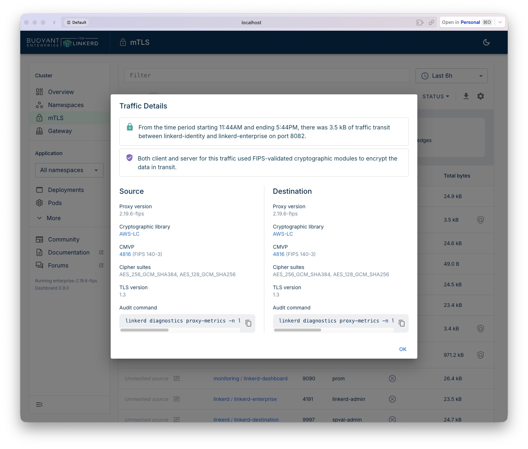Click the browser link icon in the address bar
The width and height of the screenshot is (528, 449).
(x=431, y=22)
